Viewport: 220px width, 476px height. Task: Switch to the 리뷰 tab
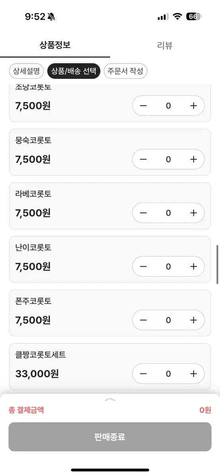point(165,45)
